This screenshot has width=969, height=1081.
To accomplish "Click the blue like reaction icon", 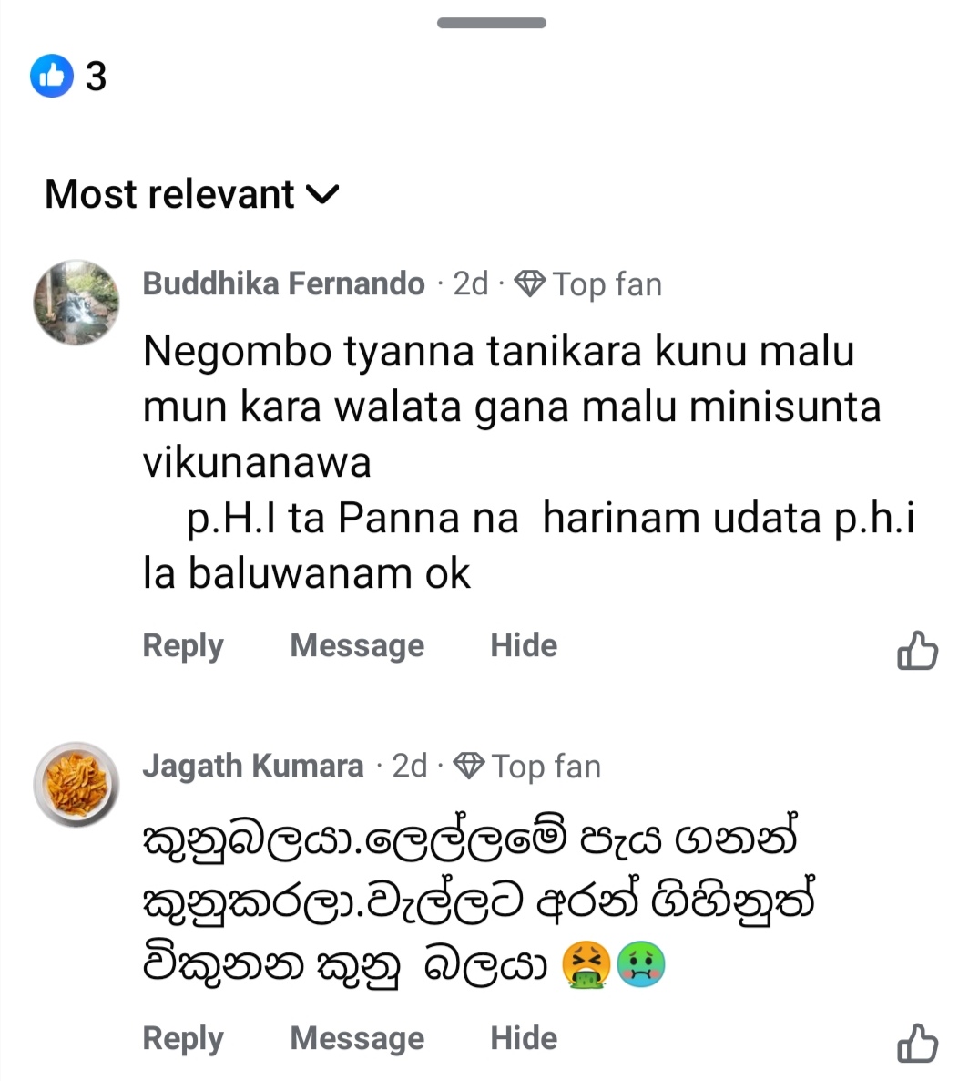I will tap(51, 76).
